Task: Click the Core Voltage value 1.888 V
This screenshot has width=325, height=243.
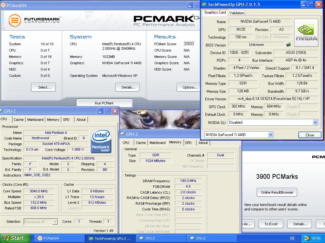Action: [x=78, y=149]
